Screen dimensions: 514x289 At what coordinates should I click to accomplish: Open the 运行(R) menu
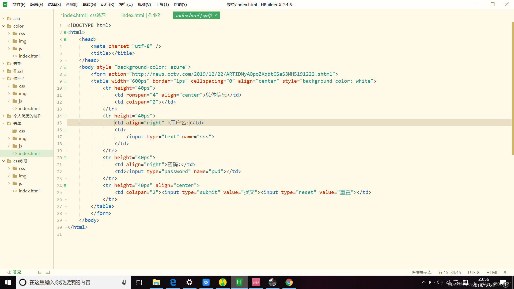107,5
